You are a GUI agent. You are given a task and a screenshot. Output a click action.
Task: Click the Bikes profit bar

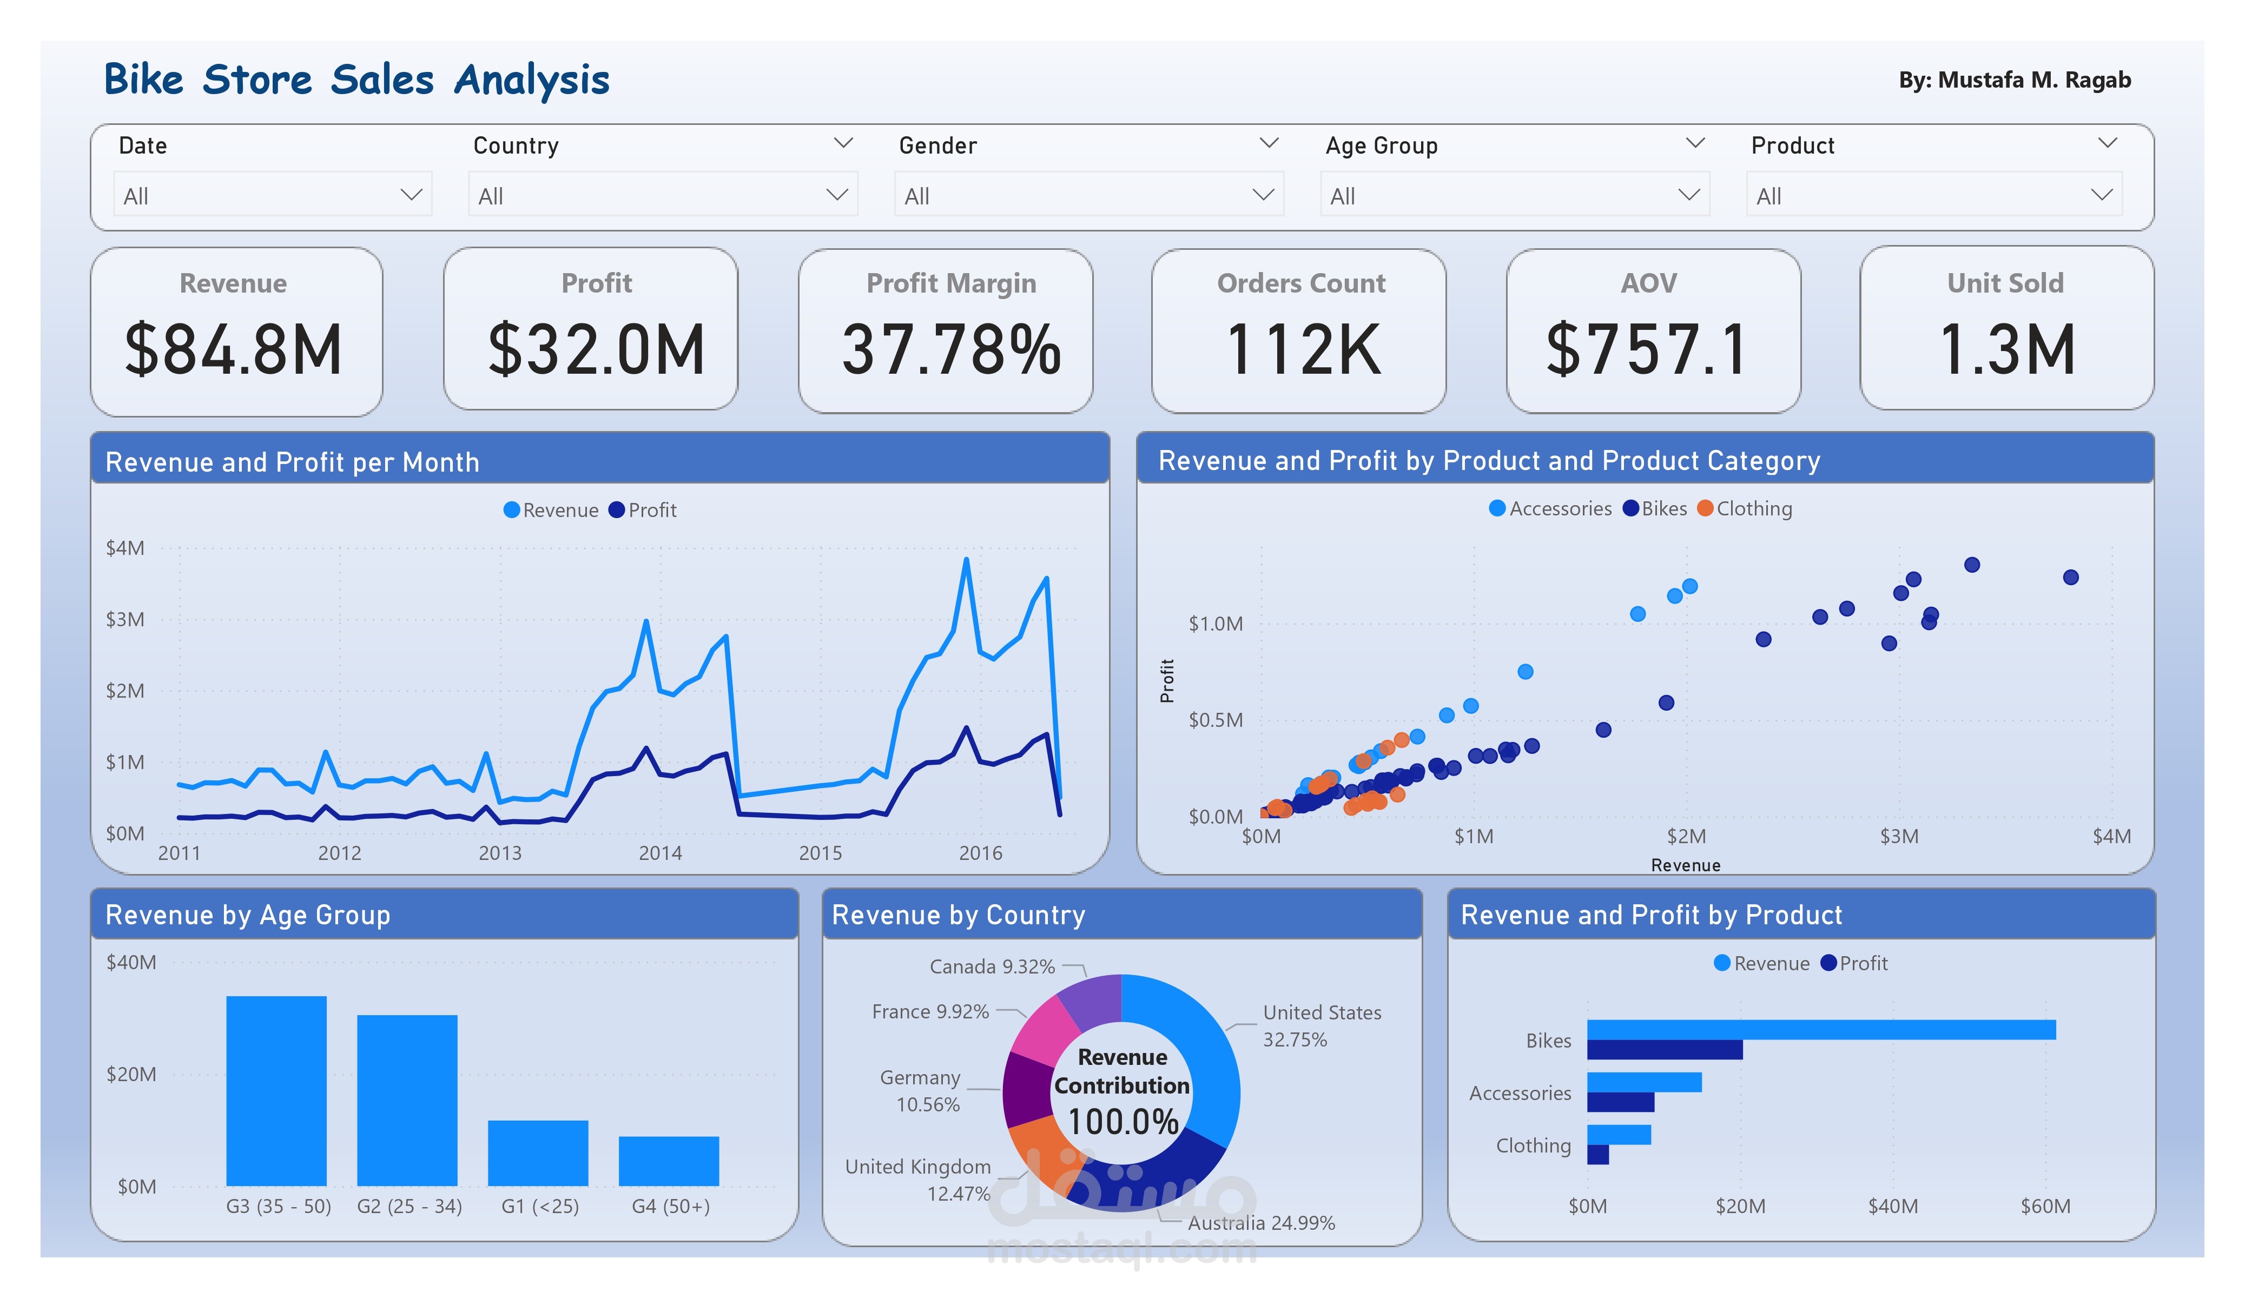tap(1665, 1049)
